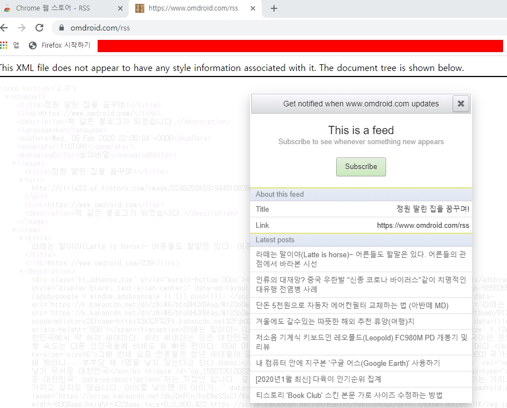View site security info via lock icon

pyautogui.click(x=62, y=28)
